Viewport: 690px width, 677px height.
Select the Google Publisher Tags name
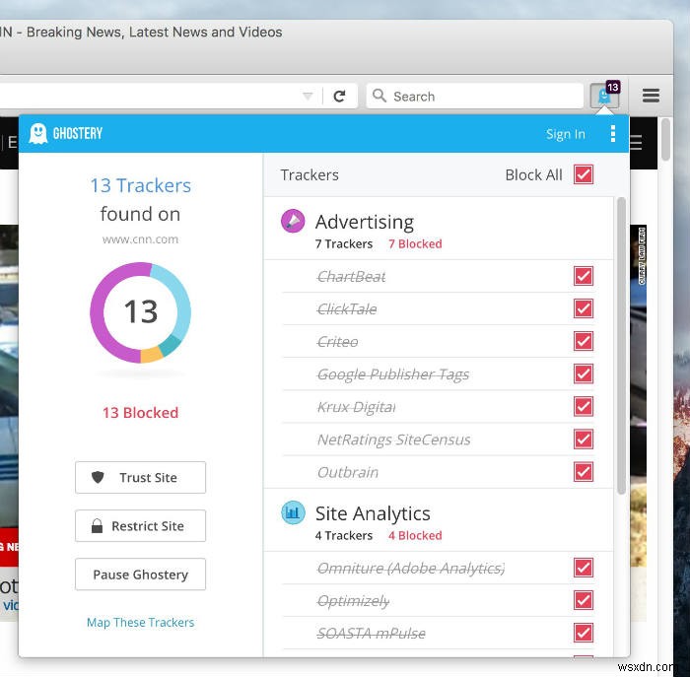(393, 374)
